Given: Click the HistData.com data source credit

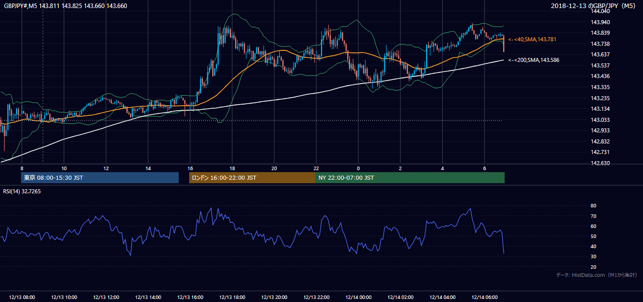Looking at the screenshot, I should pyautogui.click(x=597, y=275).
